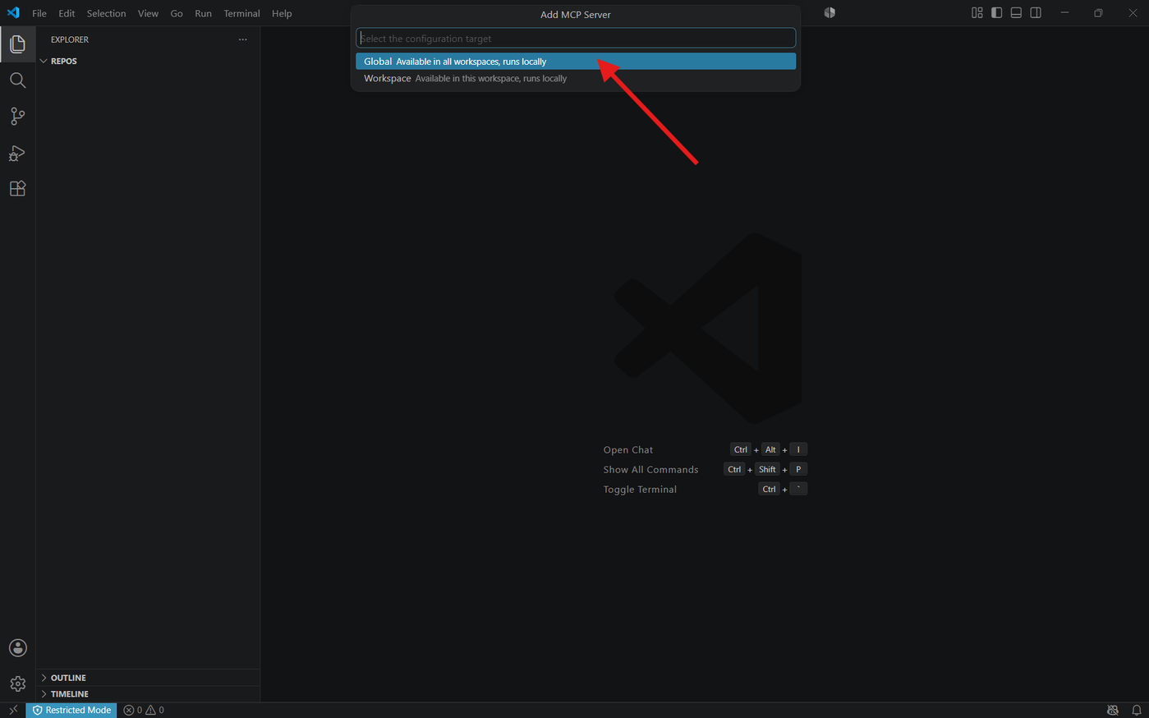
Task: Open the Terminal menu
Action: point(241,13)
